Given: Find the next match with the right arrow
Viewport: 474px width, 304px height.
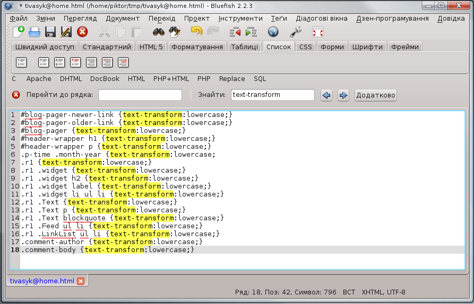Looking at the screenshot, I should pyautogui.click(x=343, y=95).
